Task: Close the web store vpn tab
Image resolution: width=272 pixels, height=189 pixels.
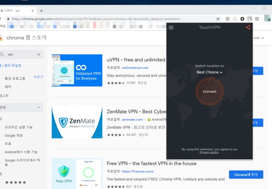Action: (x=33, y=11)
